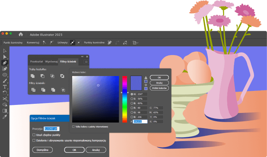Screen dimensions: 267x157
Task: Click the first icon under Filtry ścieżek
Action: pyautogui.click(x=33, y=90)
